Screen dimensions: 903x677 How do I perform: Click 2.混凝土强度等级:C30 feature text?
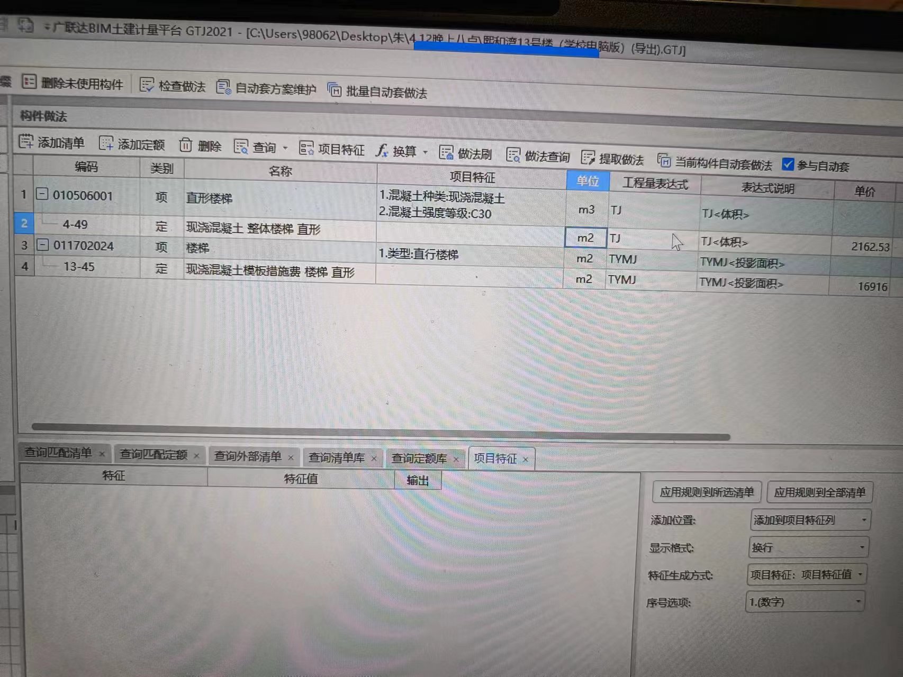[435, 213]
